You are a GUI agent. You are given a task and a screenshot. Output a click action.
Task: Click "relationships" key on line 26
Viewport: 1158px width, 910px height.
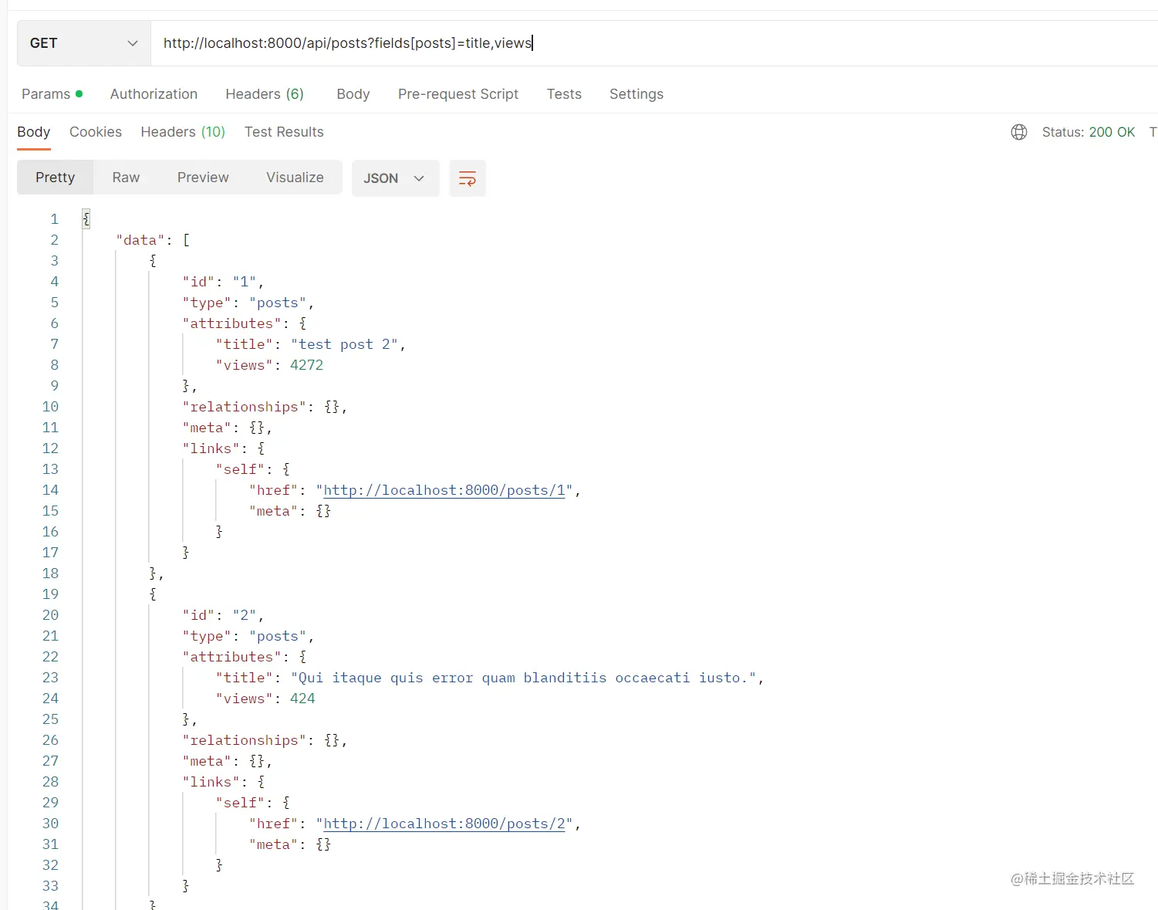pyautogui.click(x=244, y=740)
